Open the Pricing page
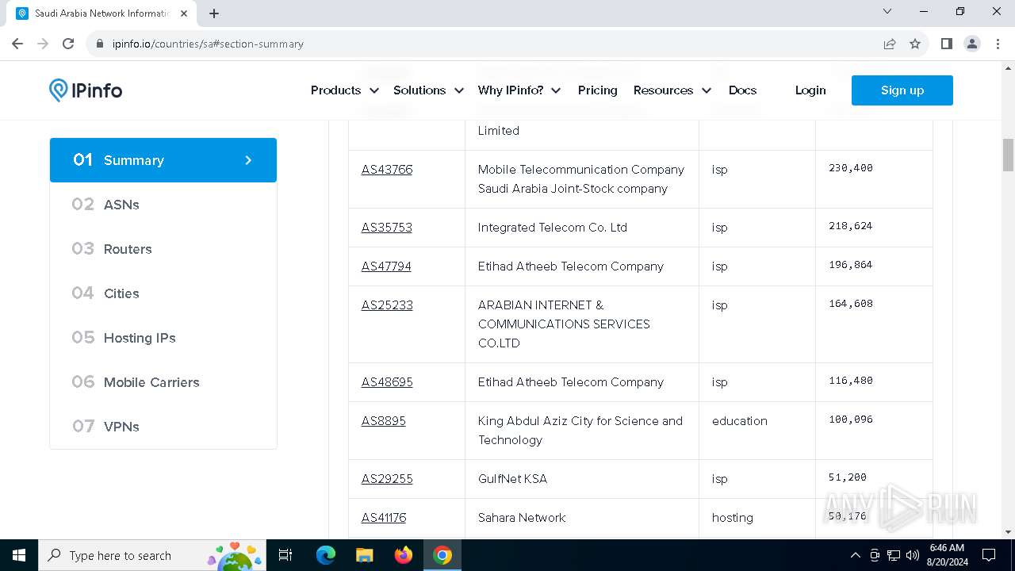 pos(598,90)
